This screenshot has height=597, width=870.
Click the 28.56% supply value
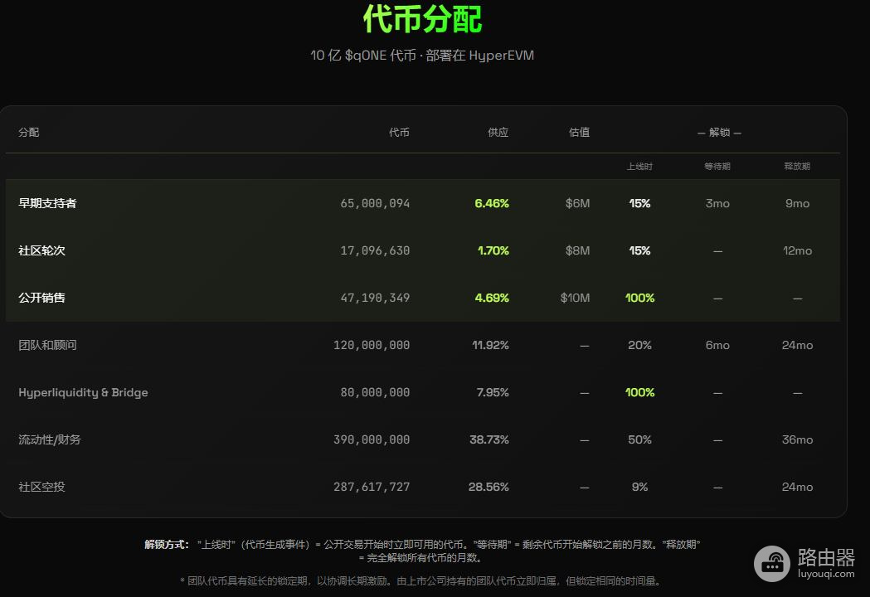pyautogui.click(x=488, y=487)
